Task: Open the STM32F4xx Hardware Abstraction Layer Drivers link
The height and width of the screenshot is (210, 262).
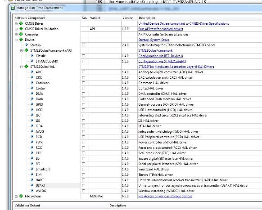Action: coord(176,67)
